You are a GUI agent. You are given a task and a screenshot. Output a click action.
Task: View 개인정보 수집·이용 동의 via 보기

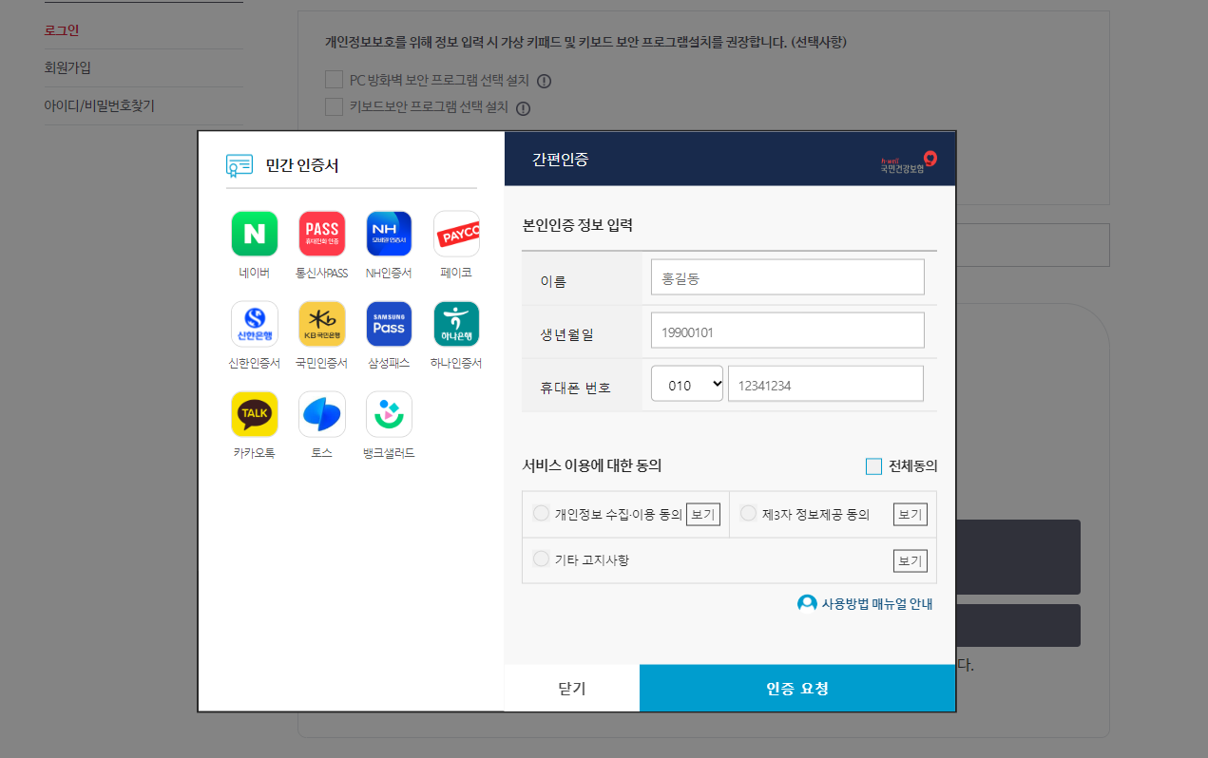(x=703, y=514)
